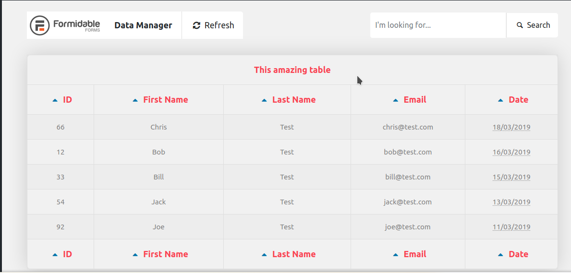Image resolution: width=571 pixels, height=273 pixels.
Task: Click first name cell Joe
Action: pyautogui.click(x=158, y=227)
